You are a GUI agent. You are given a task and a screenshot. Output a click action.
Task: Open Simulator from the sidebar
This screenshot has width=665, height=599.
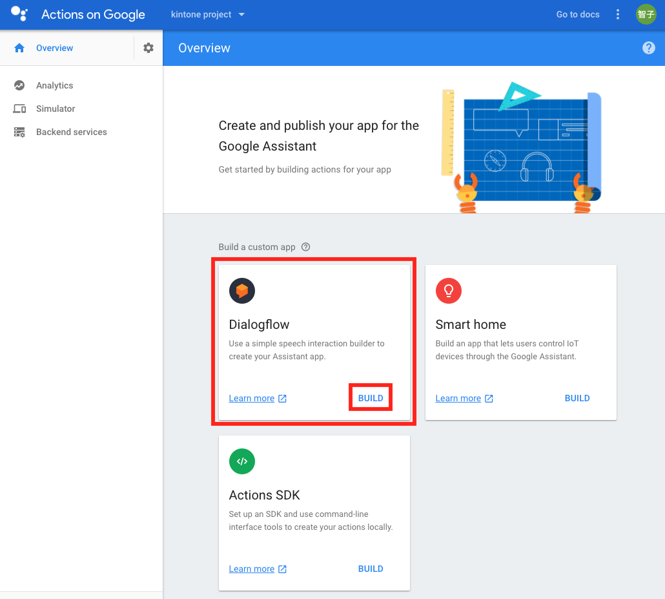tap(56, 109)
